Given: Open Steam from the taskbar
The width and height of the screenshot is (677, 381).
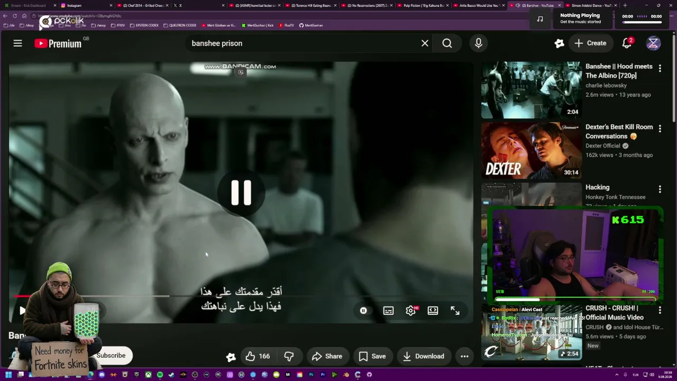Looking at the screenshot, I should [x=171, y=375].
